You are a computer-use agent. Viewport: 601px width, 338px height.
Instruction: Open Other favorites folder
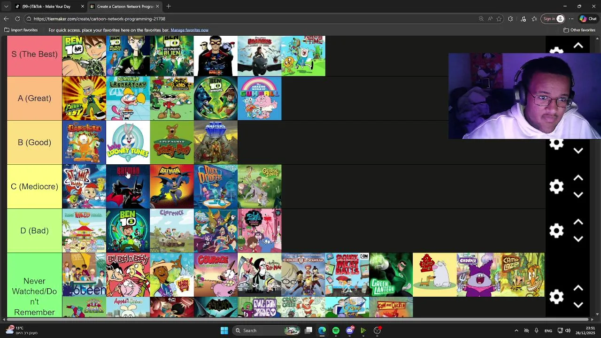point(579,30)
